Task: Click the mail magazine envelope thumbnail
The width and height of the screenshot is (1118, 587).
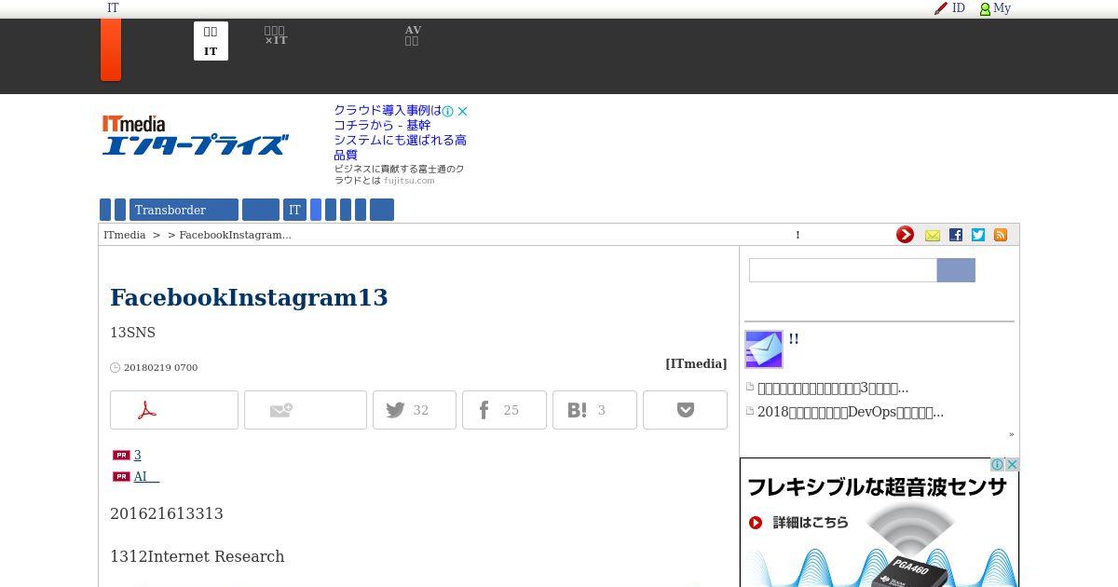Action: pyautogui.click(x=764, y=349)
